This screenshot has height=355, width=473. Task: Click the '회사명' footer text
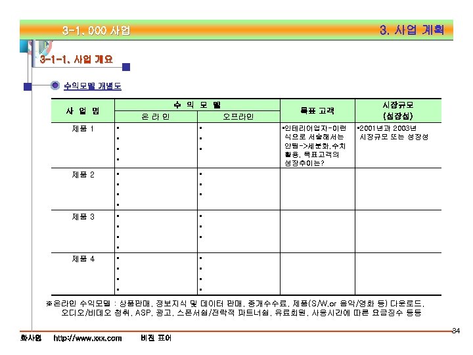(31, 338)
